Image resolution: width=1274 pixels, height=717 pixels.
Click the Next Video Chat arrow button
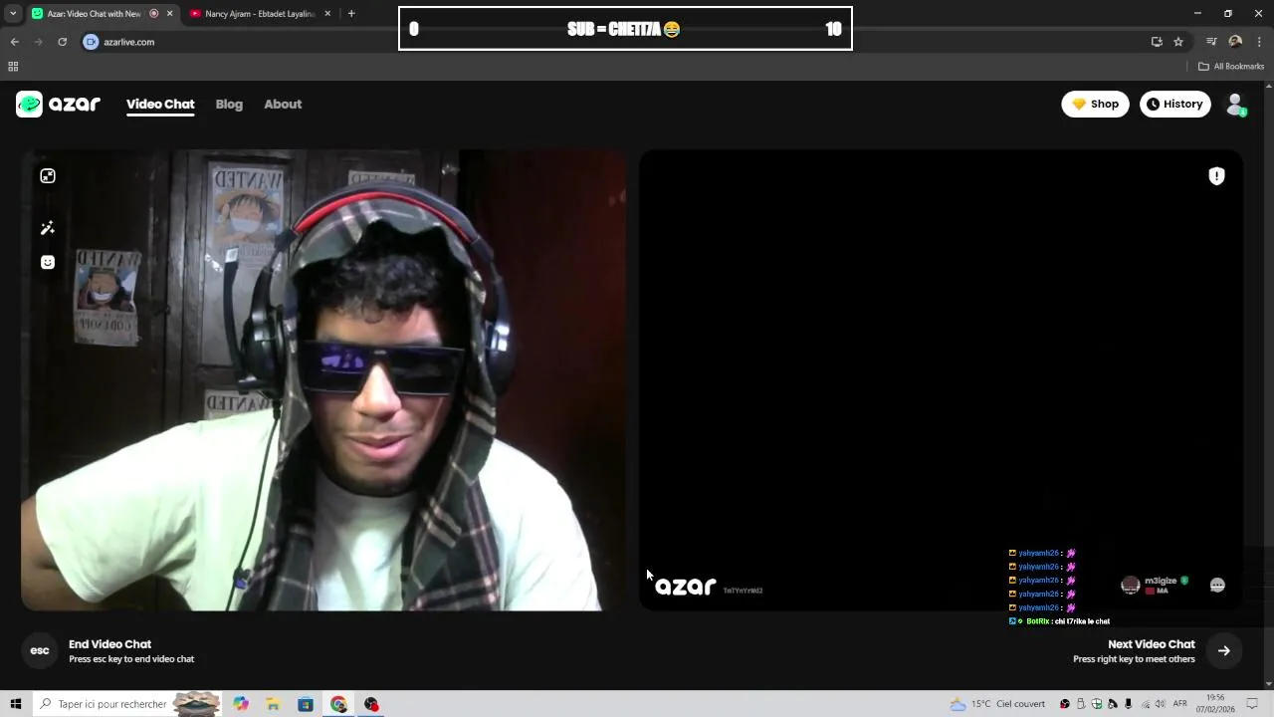coord(1224,650)
